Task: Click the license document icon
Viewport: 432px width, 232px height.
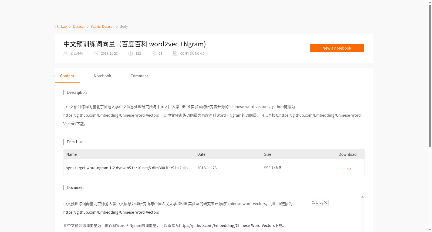Action: click(x=175, y=53)
